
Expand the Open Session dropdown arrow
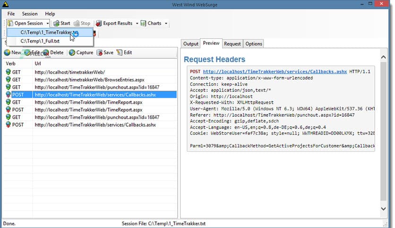(47, 24)
